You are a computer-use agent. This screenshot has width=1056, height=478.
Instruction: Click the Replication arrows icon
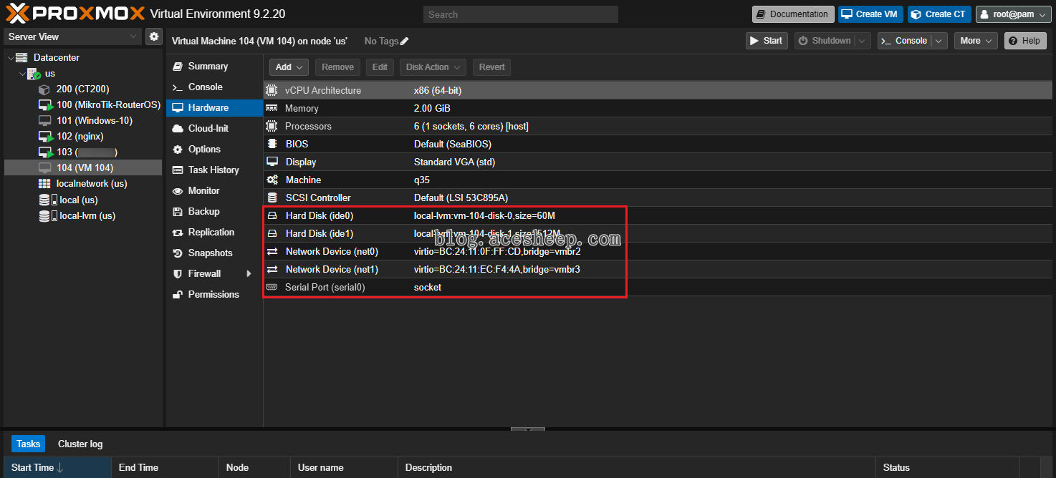pos(178,233)
